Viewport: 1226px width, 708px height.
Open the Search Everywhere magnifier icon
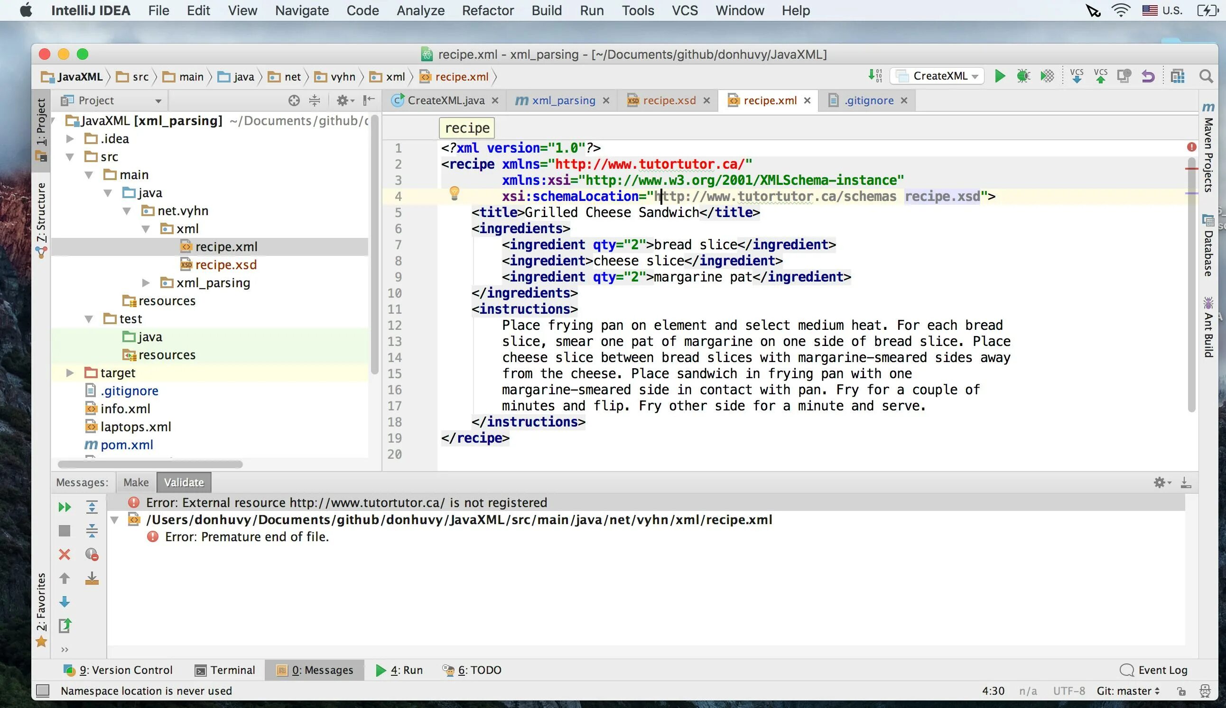click(x=1206, y=76)
